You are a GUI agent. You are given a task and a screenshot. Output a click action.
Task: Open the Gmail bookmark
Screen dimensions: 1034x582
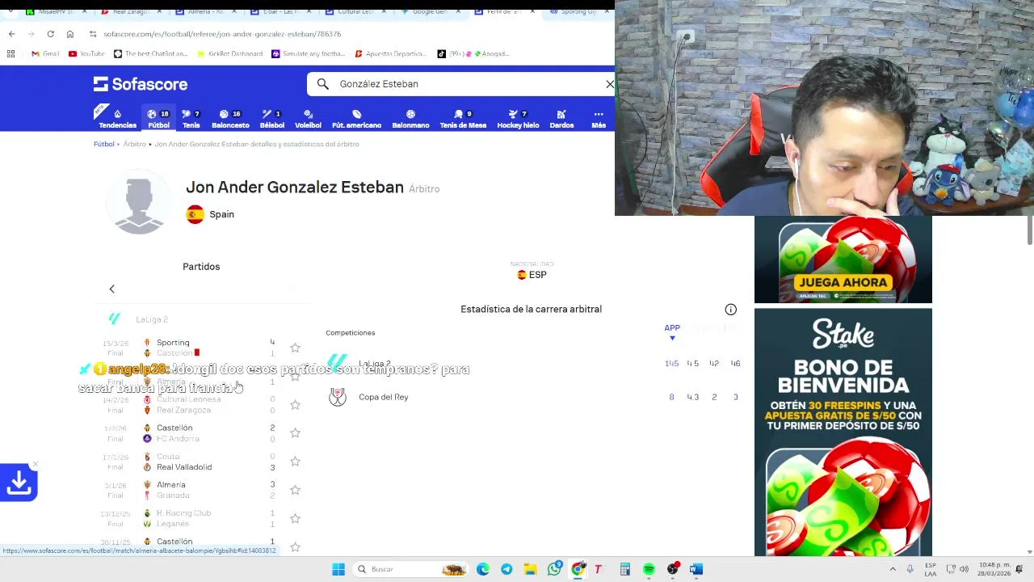click(x=45, y=53)
